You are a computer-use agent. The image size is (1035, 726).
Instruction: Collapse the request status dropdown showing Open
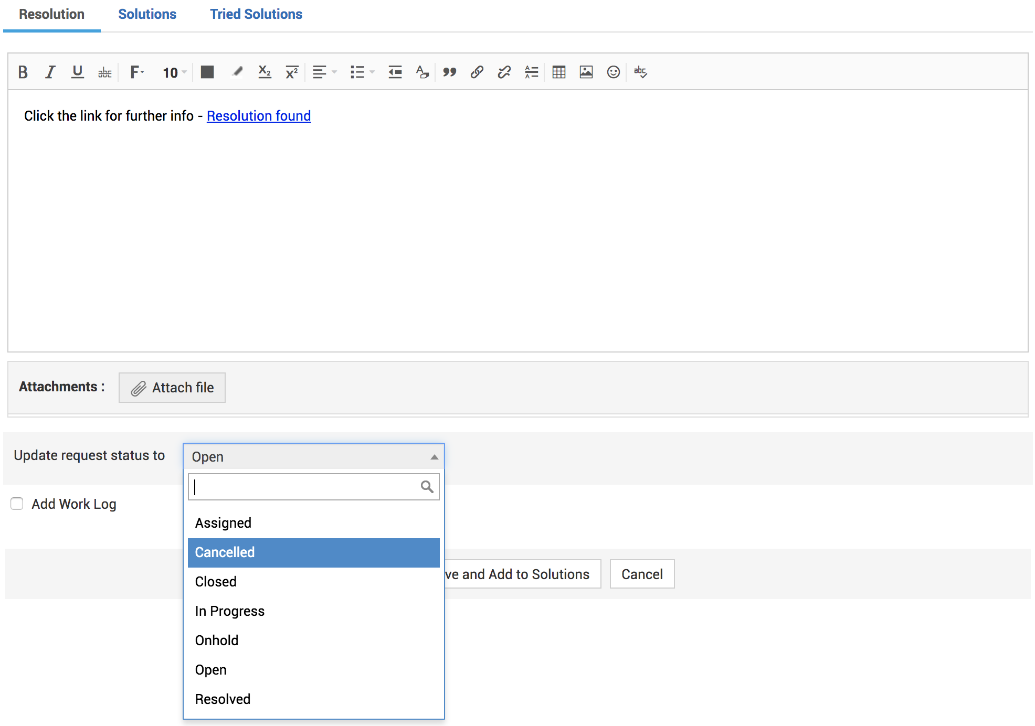[x=314, y=456]
